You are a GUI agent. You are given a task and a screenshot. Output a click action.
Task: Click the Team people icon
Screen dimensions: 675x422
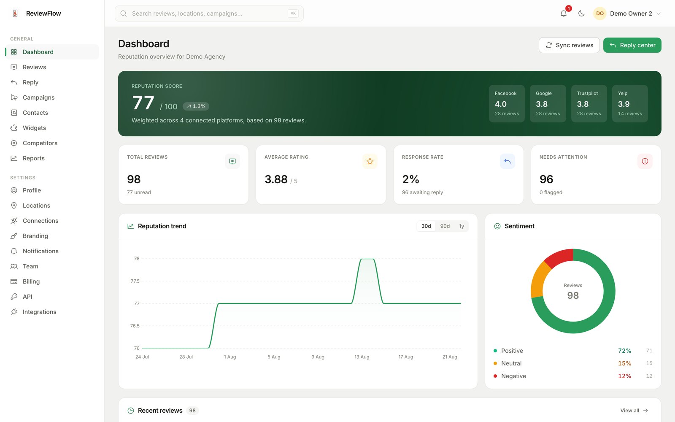tap(14, 266)
